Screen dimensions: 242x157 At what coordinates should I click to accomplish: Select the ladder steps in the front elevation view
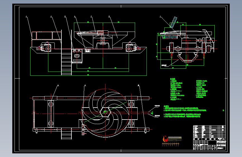[x=66, y=64]
